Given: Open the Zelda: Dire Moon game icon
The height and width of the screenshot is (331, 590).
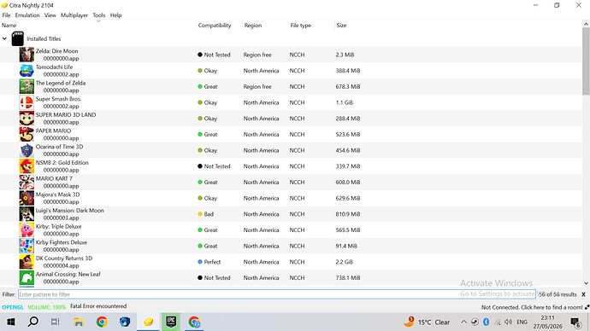Looking at the screenshot, I should (27, 55).
